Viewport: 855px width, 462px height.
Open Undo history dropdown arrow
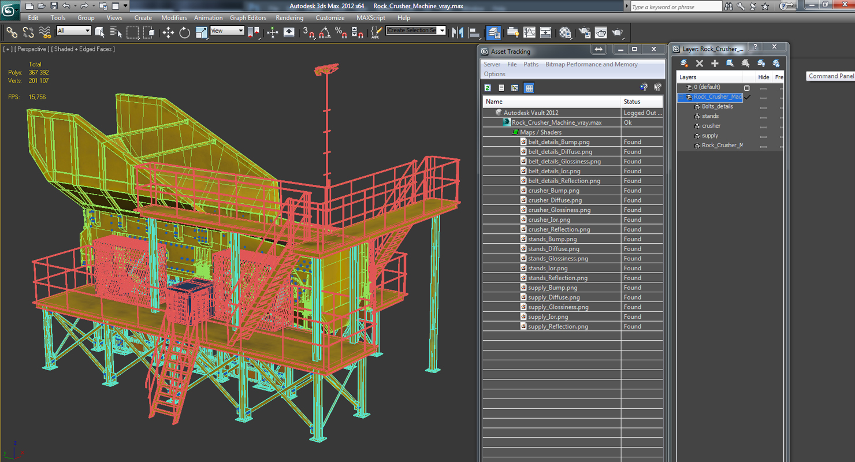coord(75,6)
